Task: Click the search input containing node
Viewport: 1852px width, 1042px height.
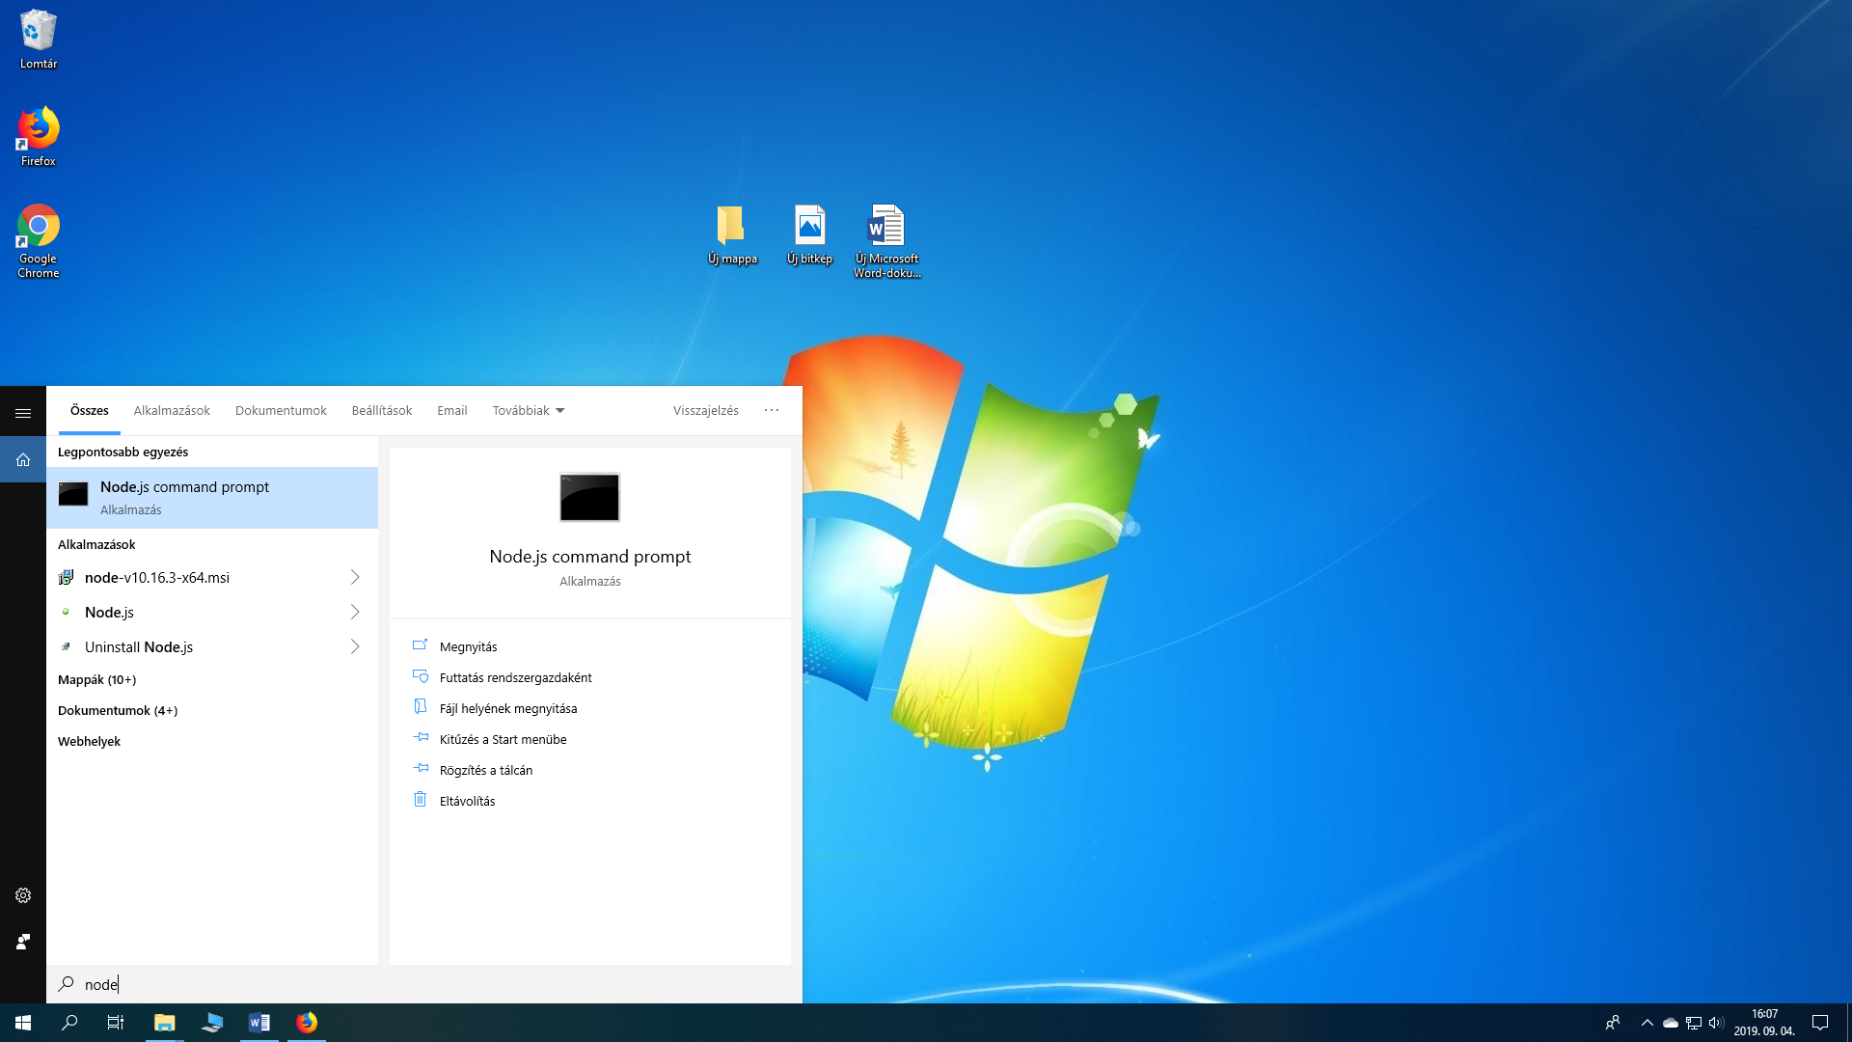Action: pos(424,984)
